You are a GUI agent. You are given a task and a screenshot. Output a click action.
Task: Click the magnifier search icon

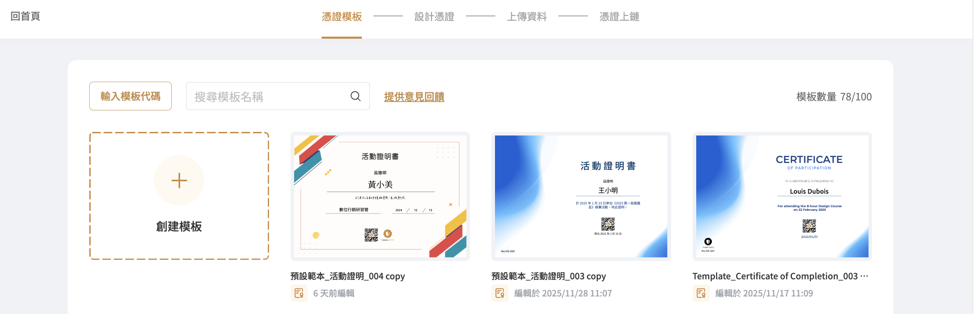point(355,96)
